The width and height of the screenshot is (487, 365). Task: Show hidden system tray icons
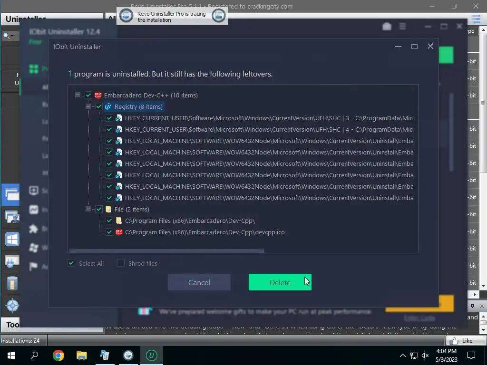402,355
